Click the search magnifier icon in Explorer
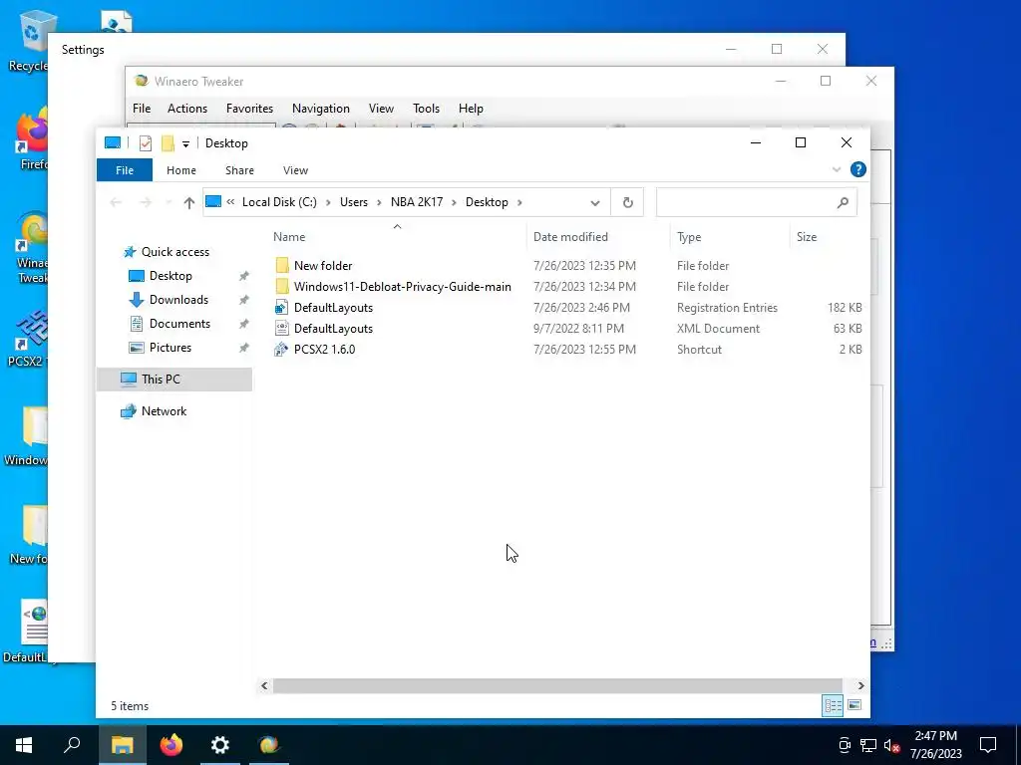The width and height of the screenshot is (1021, 765). click(843, 202)
